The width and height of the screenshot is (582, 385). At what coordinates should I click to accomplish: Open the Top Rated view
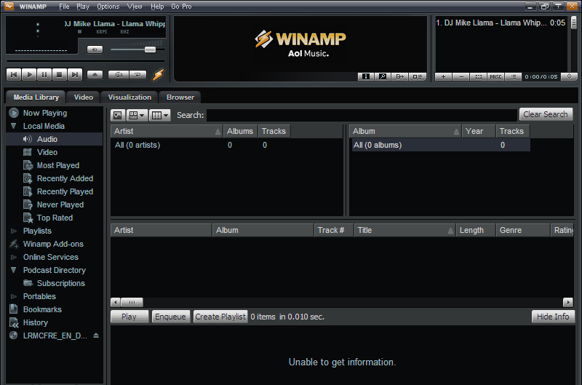point(55,218)
